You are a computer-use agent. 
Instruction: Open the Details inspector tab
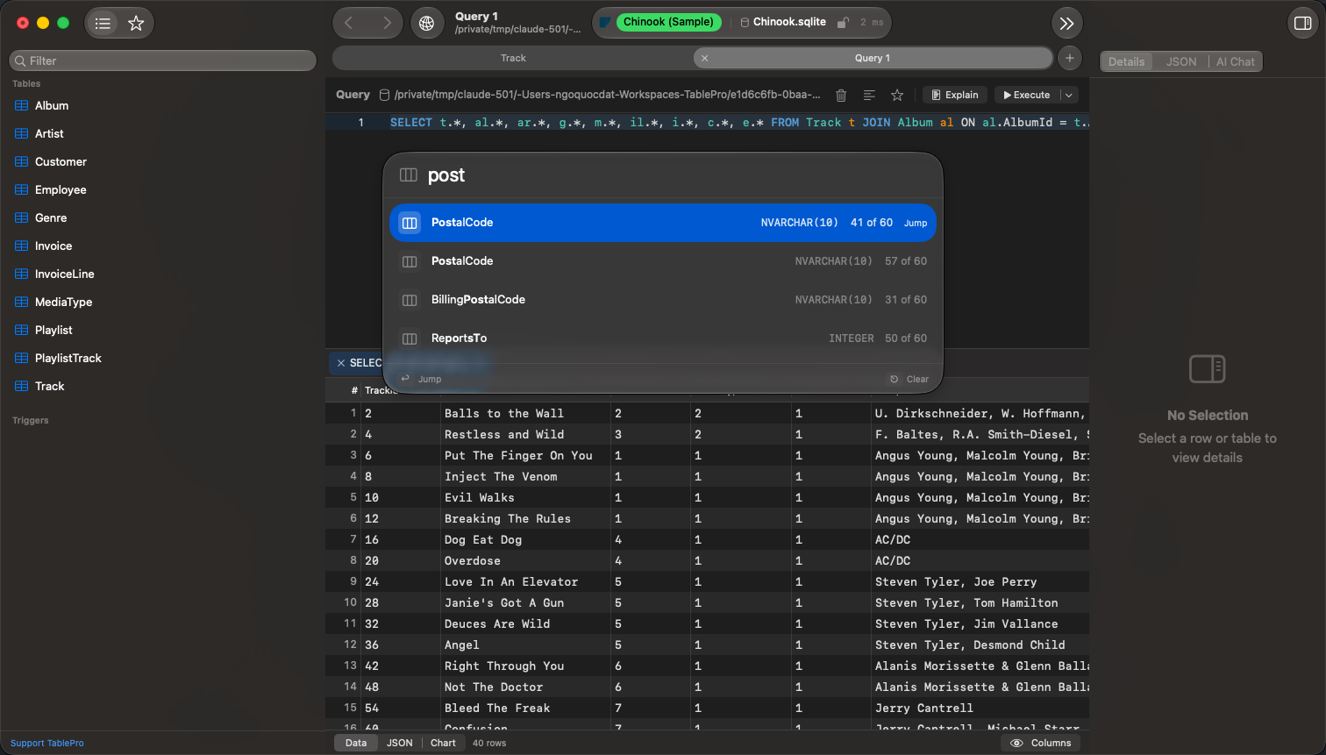pos(1126,61)
